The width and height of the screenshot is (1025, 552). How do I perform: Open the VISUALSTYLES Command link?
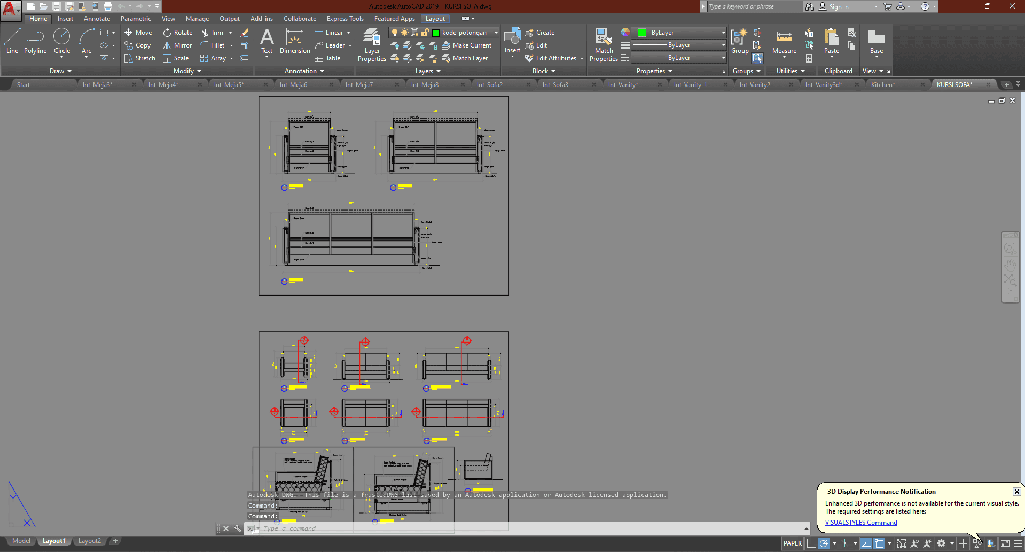pos(861,523)
